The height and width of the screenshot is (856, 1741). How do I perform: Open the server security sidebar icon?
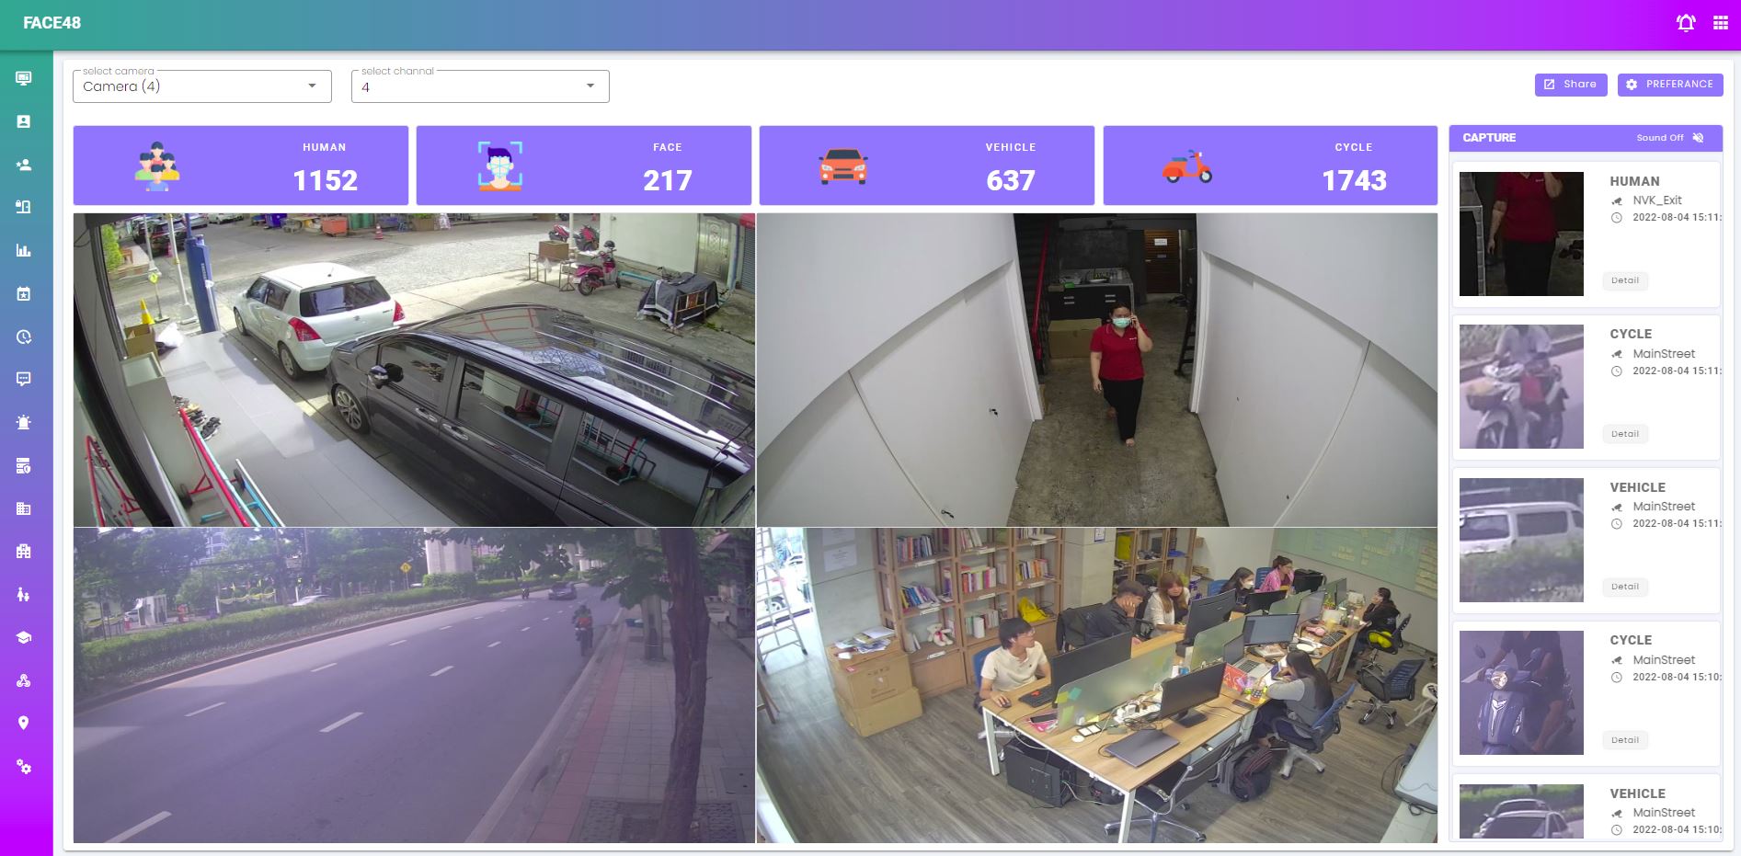(x=24, y=465)
